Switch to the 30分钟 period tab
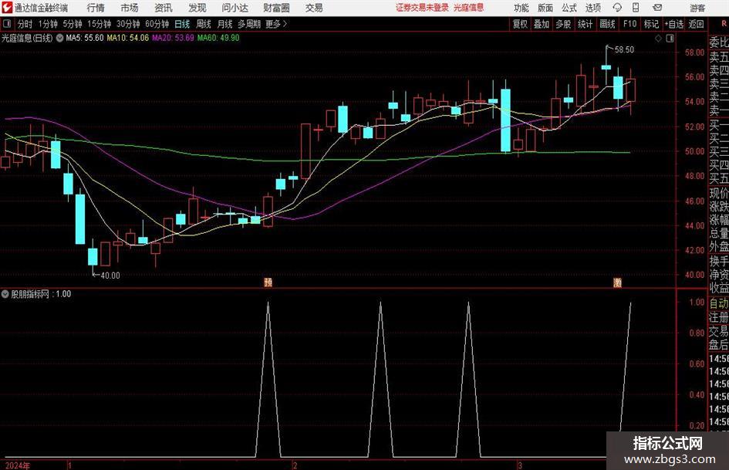The image size is (729, 470). coord(128,24)
